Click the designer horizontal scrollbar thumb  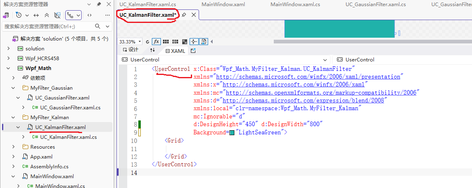pos(373,41)
